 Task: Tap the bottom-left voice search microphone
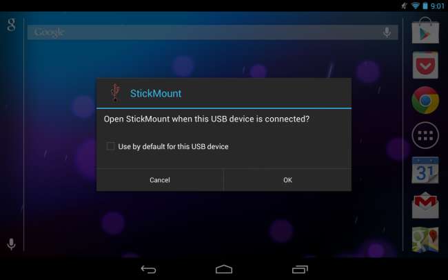click(x=11, y=244)
